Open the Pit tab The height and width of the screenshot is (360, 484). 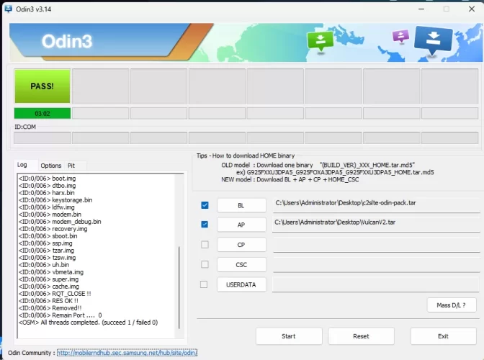click(x=71, y=166)
